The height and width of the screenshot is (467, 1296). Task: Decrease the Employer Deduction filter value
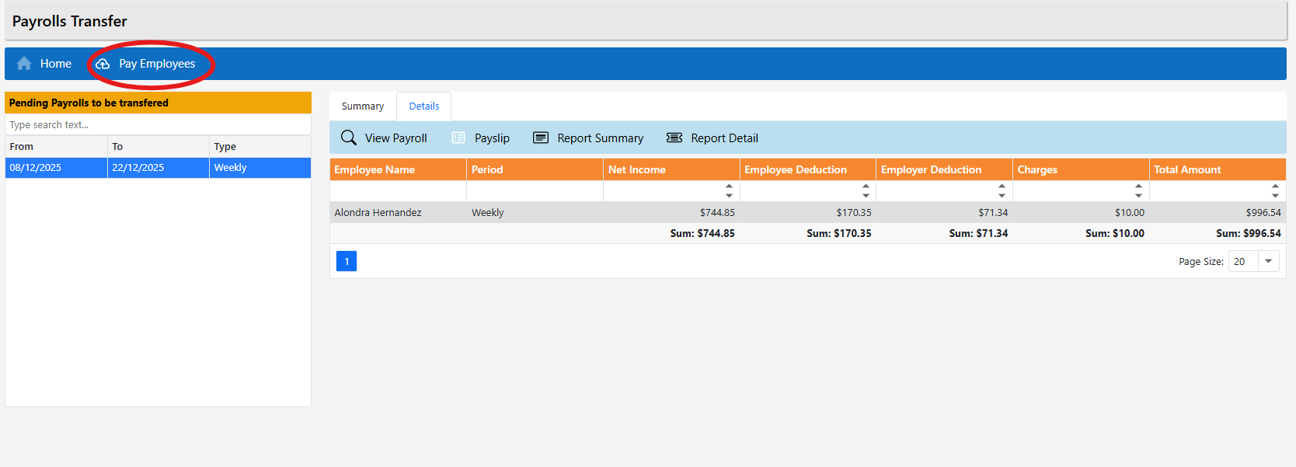click(x=1002, y=196)
